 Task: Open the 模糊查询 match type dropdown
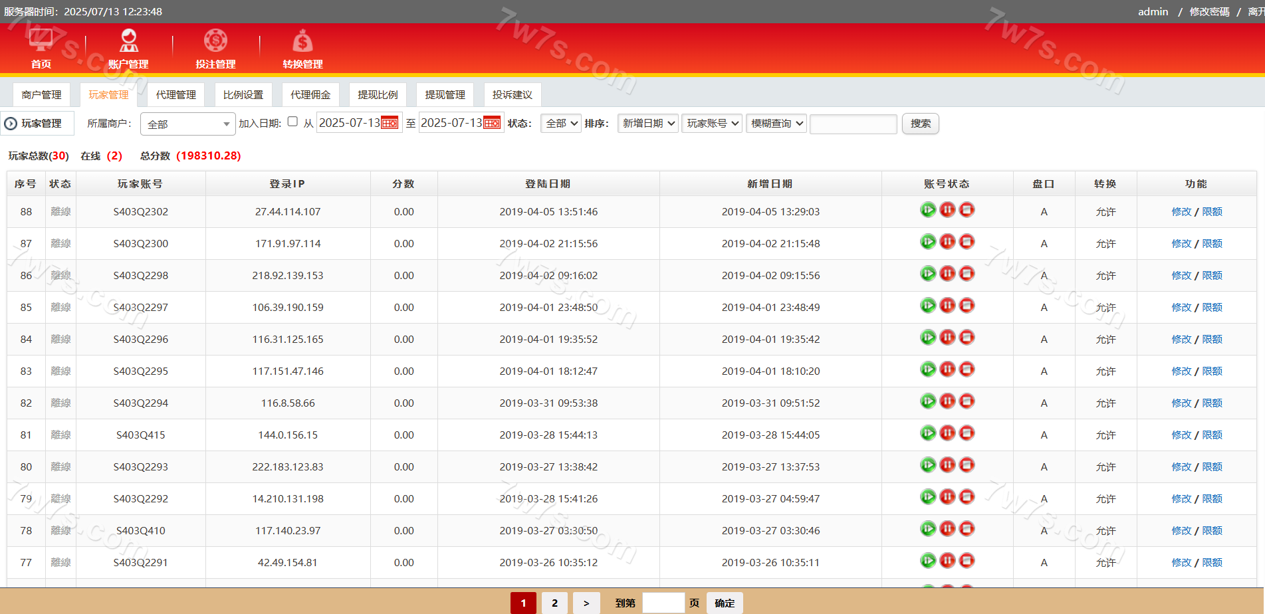[776, 124]
